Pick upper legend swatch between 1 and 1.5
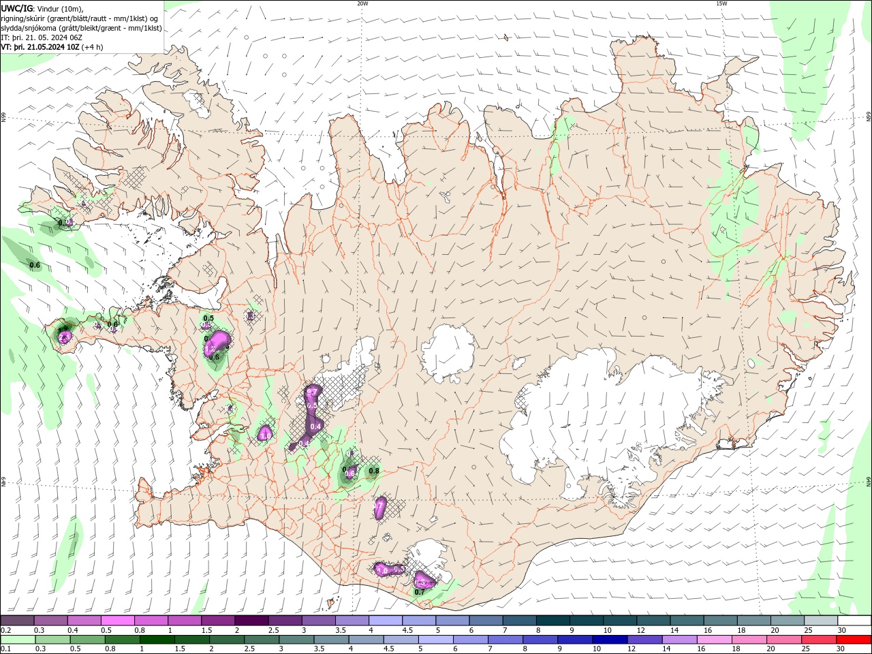872x654 pixels. click(185, 620)
